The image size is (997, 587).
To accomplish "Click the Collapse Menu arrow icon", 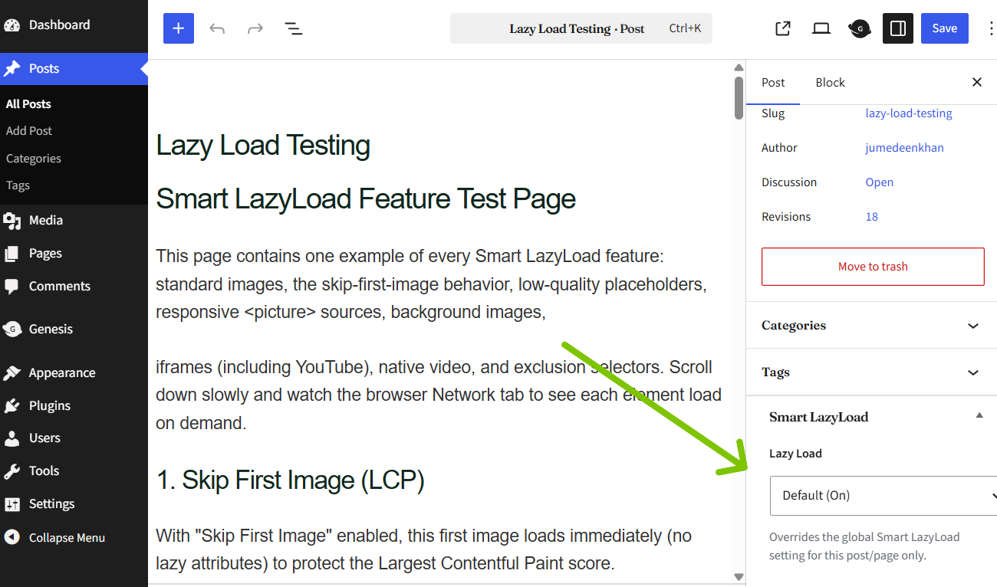I will coord(12,537).
